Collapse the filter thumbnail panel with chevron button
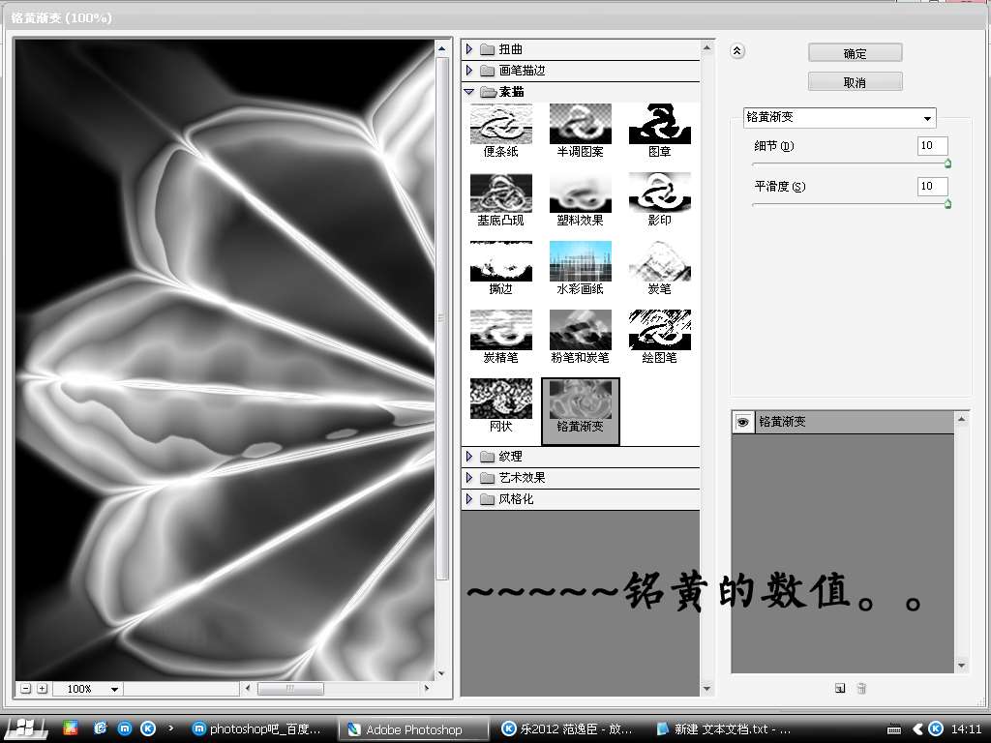Viewport: 991px width, 743px height. (737, 52)
